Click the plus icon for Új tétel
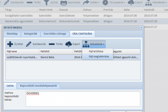The image size is (168, 112). coord(10,44)
